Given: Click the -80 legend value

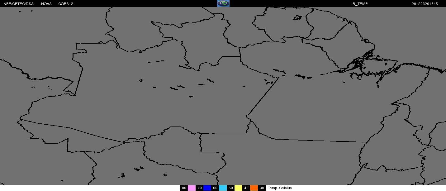Looking at the screenshot, I should click(x=184, y=188).
